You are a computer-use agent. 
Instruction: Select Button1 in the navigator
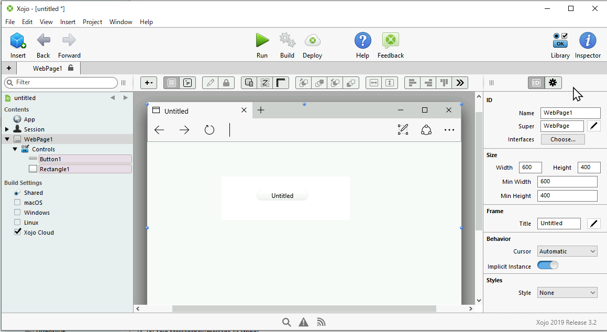[x=85, y=159]
